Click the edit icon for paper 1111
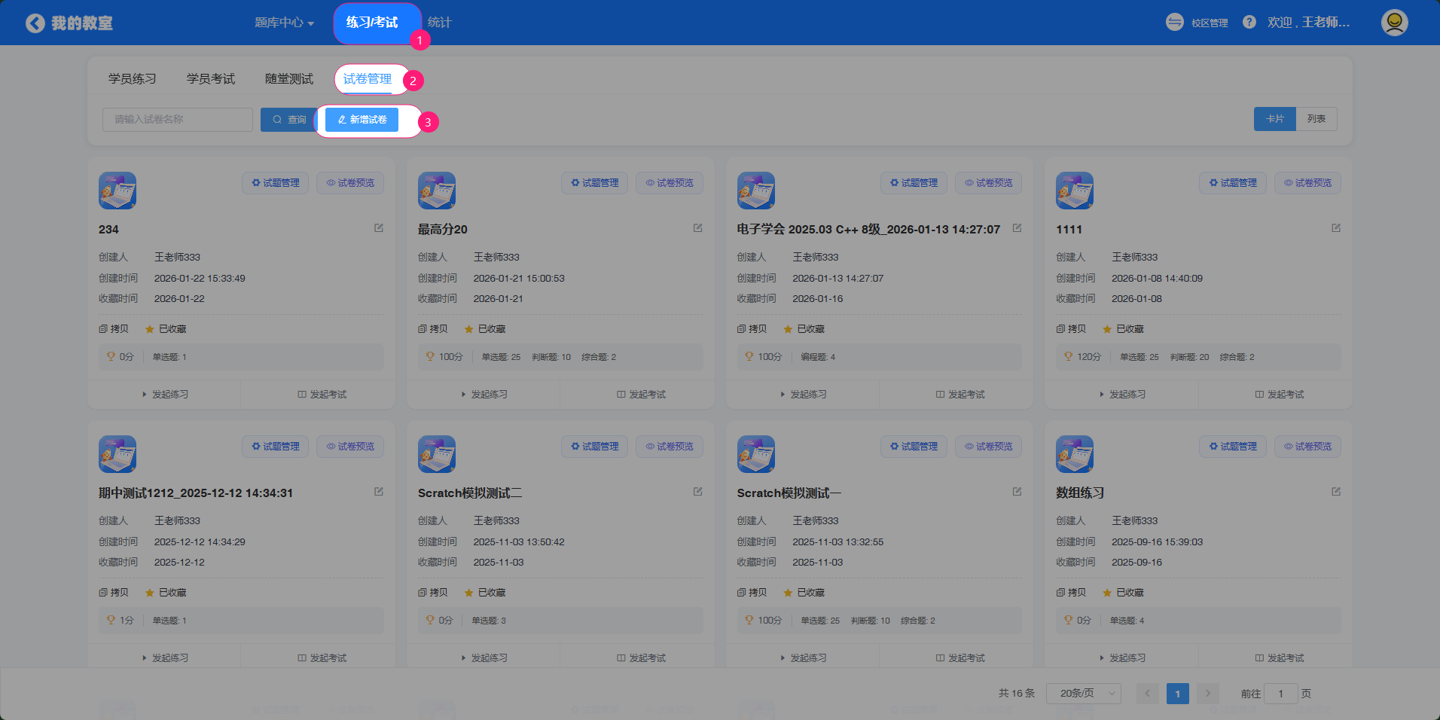The height and width of the screenshot is (720, 1440). 1336,228
